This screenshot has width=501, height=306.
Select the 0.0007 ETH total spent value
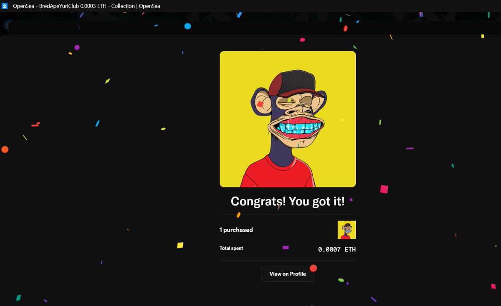tap(337, 250)
